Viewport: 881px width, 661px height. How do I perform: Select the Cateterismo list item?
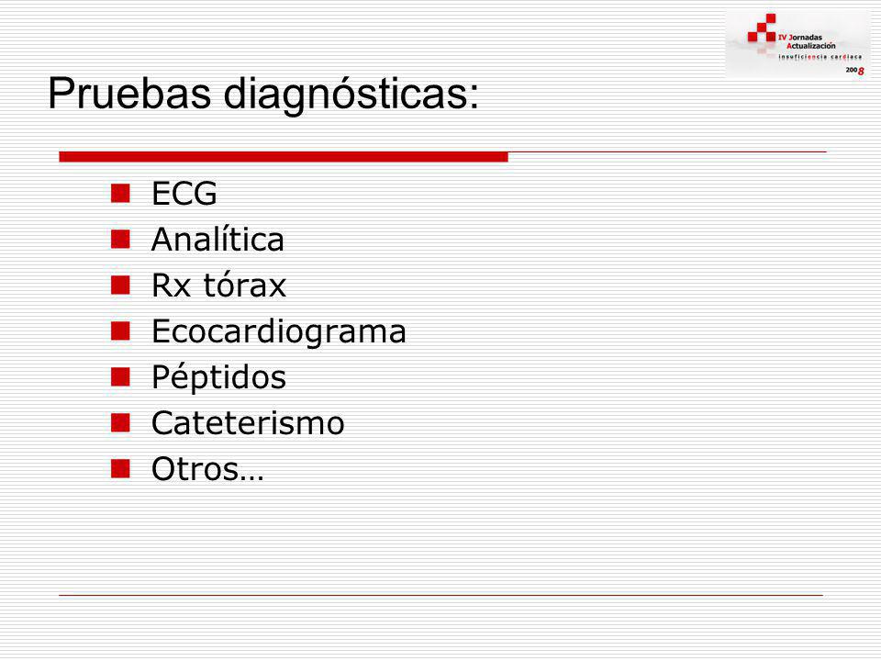coord(248,422)
